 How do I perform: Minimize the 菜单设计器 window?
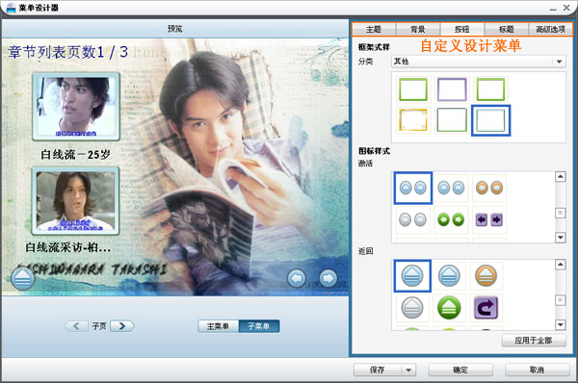coord(553,9)
